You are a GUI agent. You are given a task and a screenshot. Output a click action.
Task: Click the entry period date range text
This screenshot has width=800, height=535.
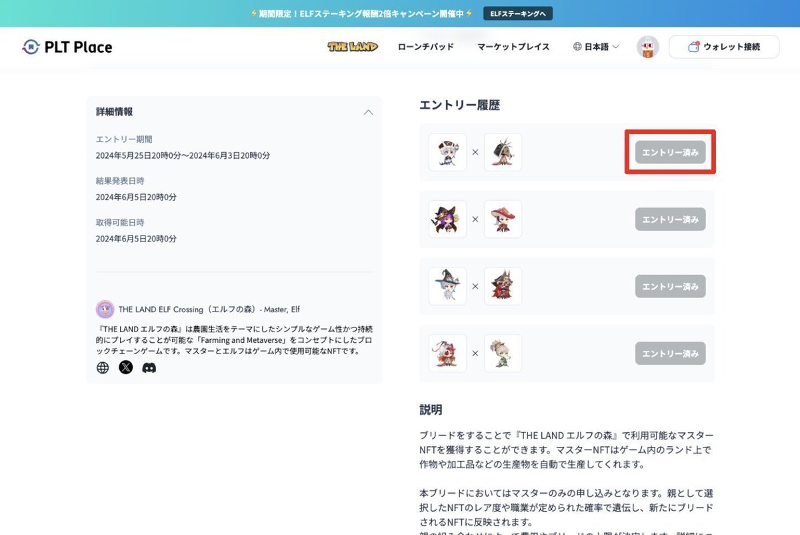183,155
